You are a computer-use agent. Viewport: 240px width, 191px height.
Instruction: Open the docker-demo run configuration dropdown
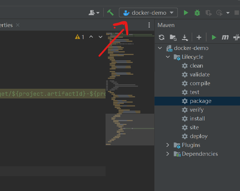click(148, 13)
